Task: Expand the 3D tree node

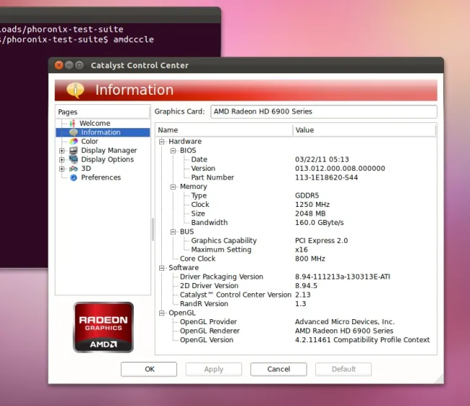Action: pos(61,169)
